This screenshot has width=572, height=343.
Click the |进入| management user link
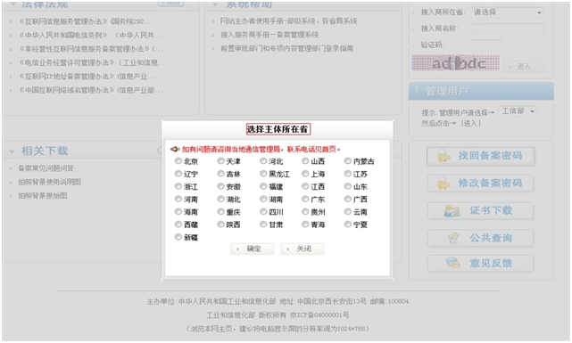click(471, 124)
